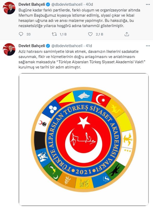Open reply on the 40d tweet
Screen dimensions: 153x208
(21, 34)
